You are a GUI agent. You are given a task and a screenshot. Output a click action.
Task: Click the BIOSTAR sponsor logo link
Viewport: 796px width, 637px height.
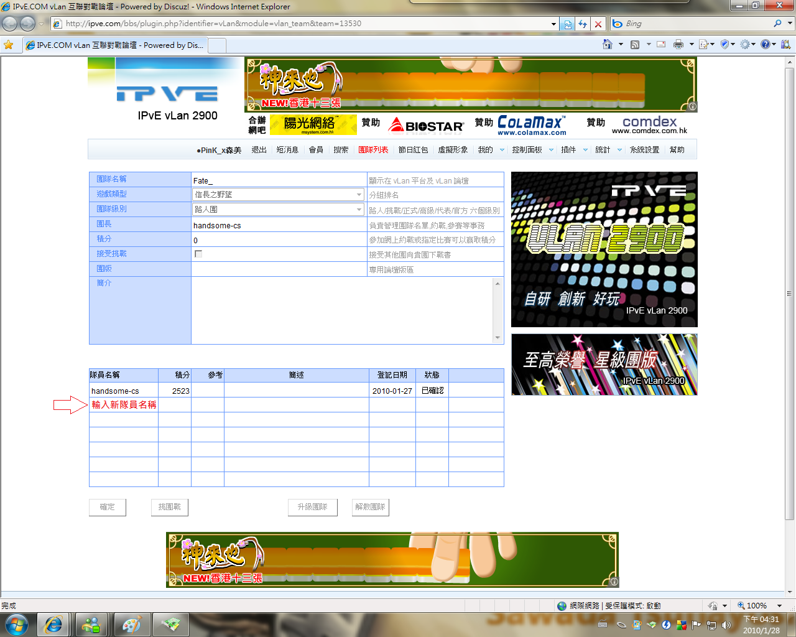(427, 126)
